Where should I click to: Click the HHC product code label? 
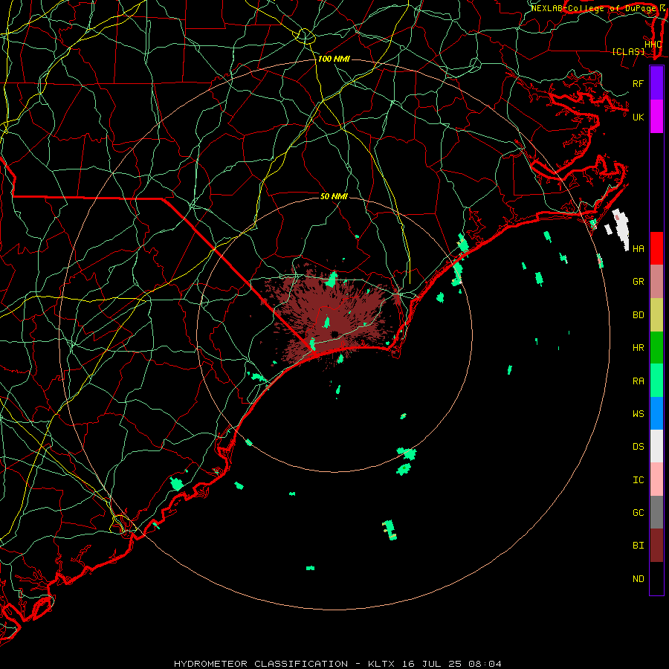tap(653, 44)
